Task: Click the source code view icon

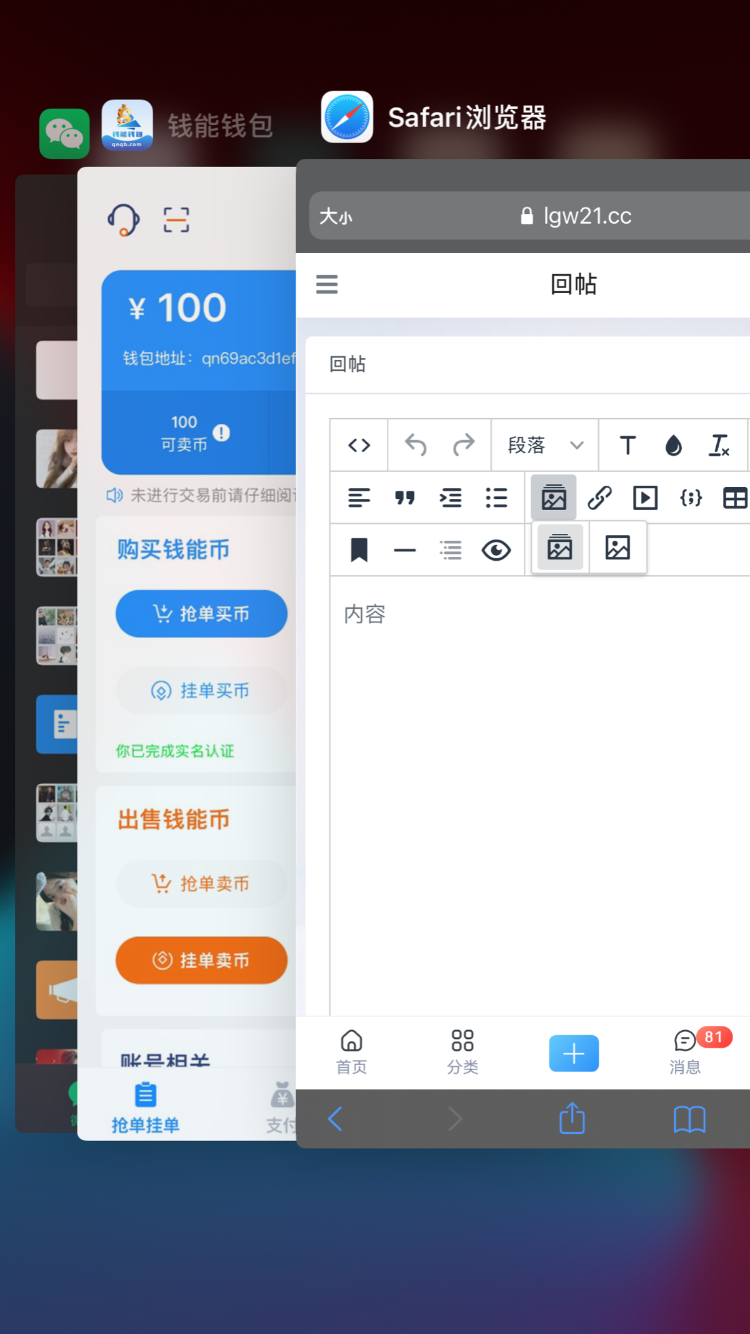Action: [x=359, y=446]
